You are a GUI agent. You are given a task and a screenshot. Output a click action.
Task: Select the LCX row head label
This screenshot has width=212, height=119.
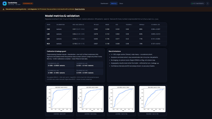48,39
